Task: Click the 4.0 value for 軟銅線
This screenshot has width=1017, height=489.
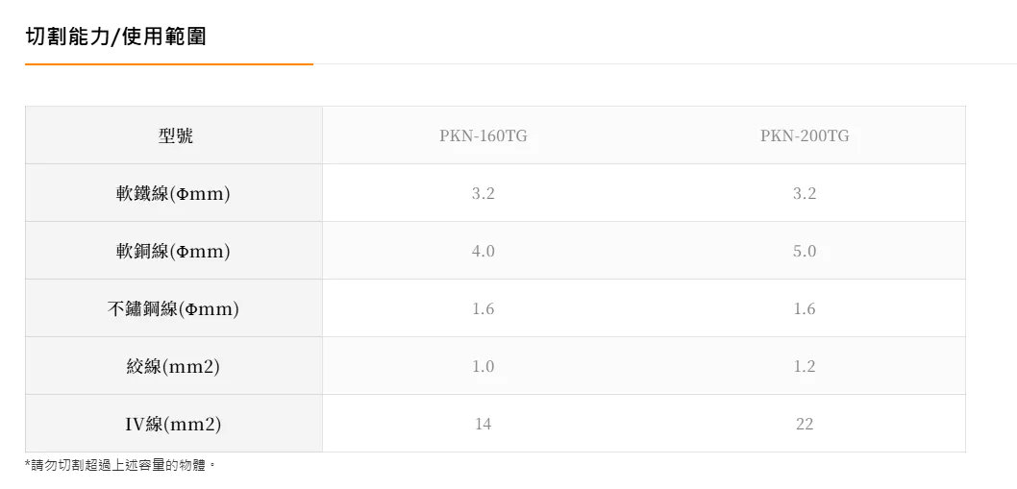Action: pyautogui.click(x=484, y=252)
